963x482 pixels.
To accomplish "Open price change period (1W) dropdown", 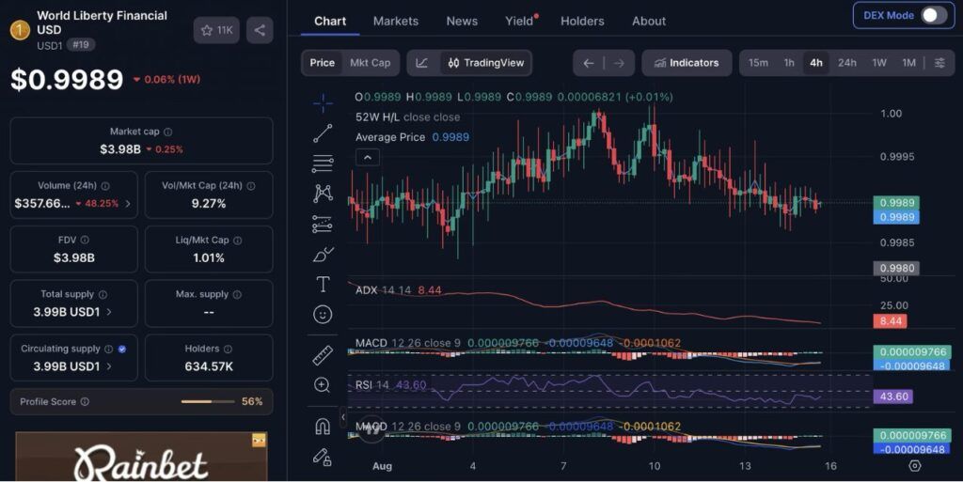I will coord(166,80).
